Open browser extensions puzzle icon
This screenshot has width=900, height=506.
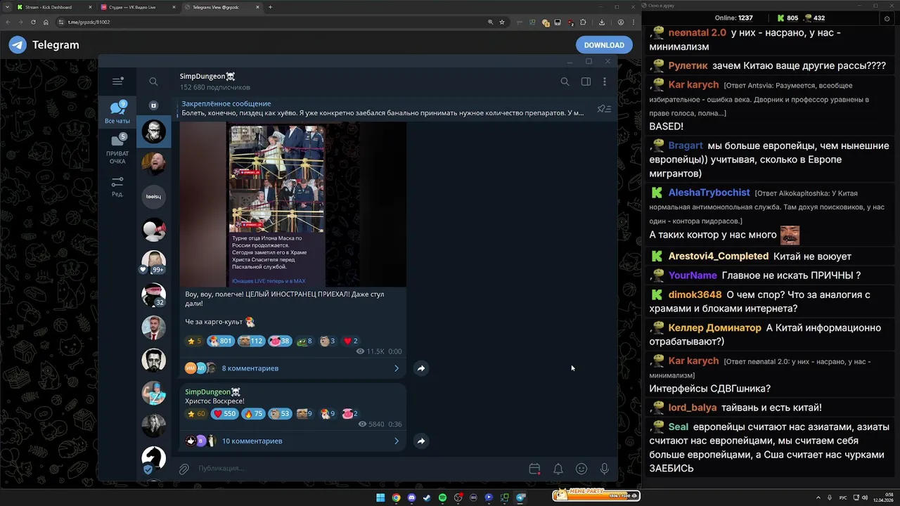click(583, 22)
